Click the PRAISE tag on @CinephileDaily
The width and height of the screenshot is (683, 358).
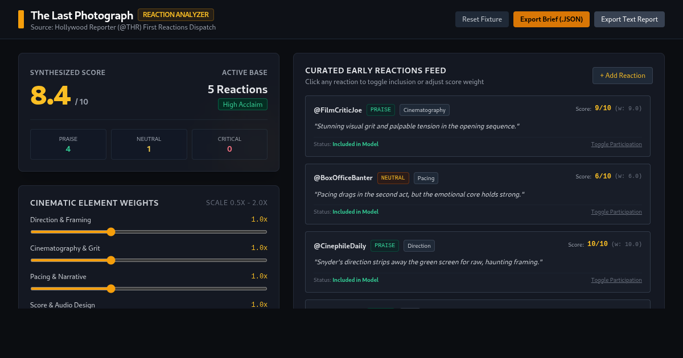[x=385, y=245]
